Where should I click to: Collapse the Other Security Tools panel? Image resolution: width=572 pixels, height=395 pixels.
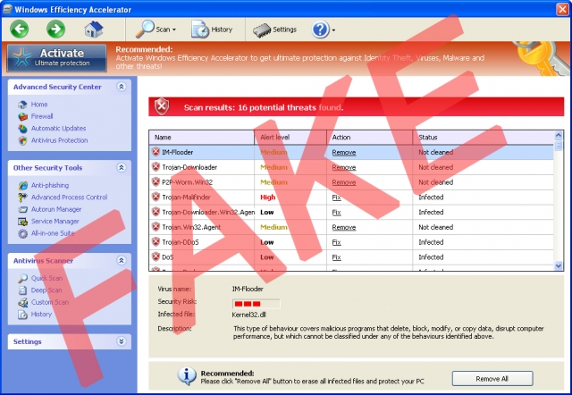coord(122,167)
